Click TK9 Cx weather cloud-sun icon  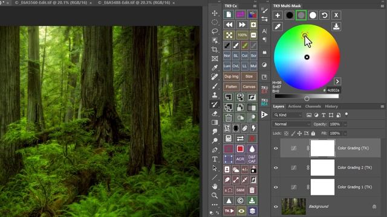236,169
